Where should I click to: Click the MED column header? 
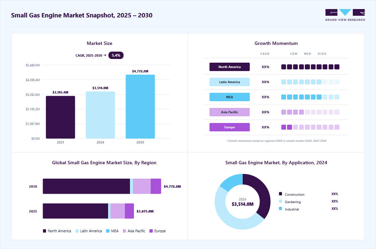308,54
